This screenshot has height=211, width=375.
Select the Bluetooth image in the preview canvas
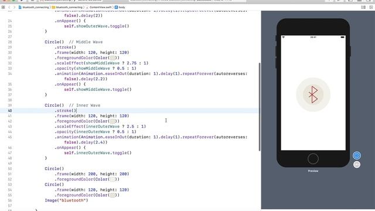pos(313,94)
